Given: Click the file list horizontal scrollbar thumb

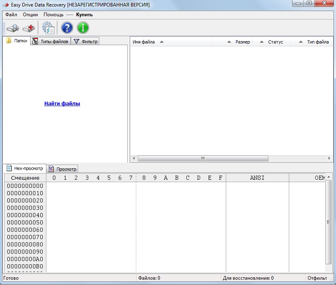Looking at the screenshot, I should [203, 158].
